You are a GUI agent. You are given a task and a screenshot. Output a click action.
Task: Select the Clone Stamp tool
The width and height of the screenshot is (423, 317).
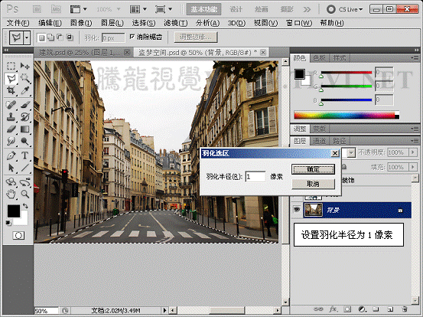coord(11,116)
